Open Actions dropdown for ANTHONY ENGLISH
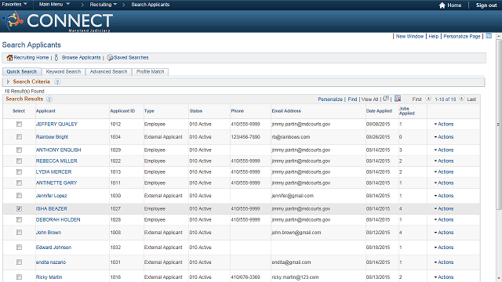This screenshot has height=282, width=502. click(x=444, y=150)
